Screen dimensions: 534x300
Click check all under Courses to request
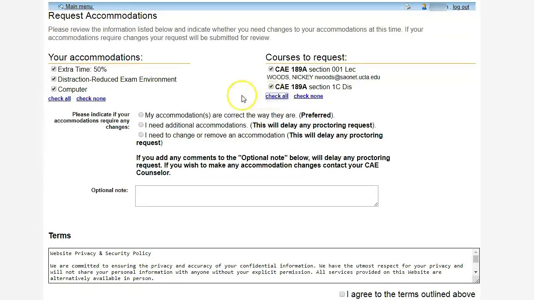277,96
